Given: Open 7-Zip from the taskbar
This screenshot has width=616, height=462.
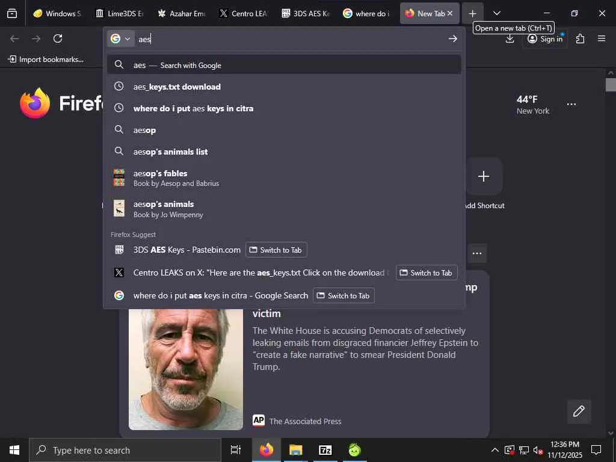Looking at the screenshot, I should click(x=325, y=450).
